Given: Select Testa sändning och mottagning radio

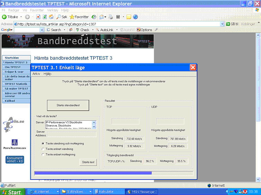Looking at the screenshot, I should point(43,143).
